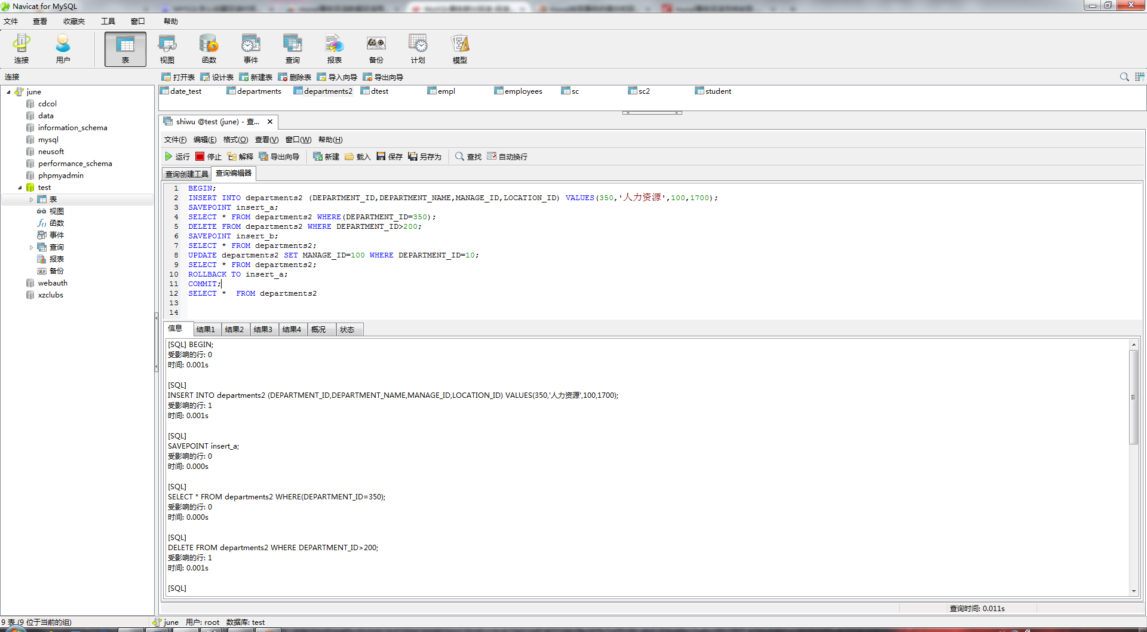The height and width of the screenshot is (632, 1147).
Task: Select the date_test table
Action: [180, 91]
